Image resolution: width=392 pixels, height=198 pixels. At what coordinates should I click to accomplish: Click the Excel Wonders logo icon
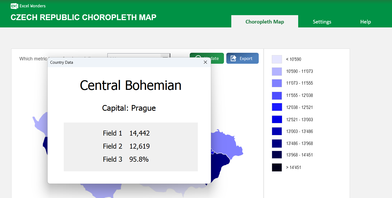14,6
